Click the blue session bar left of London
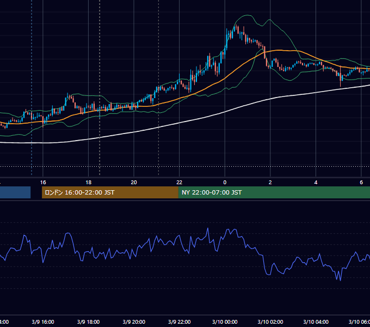Screen dimensions: 370x327 (x=15, y=192)
